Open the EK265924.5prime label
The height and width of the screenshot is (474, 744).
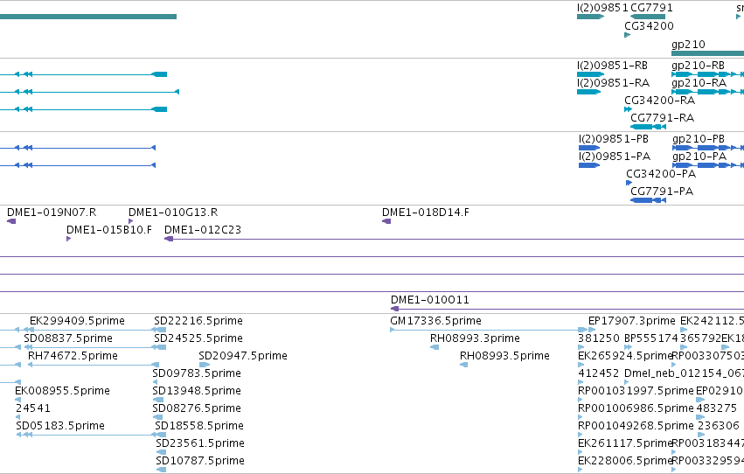625,356
